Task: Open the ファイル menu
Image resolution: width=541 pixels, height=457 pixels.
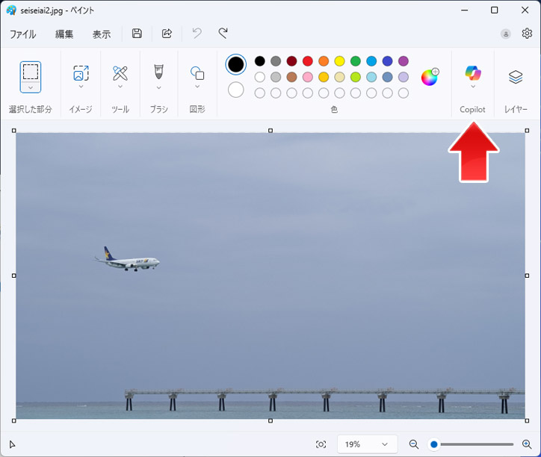Action: [22, 34]
